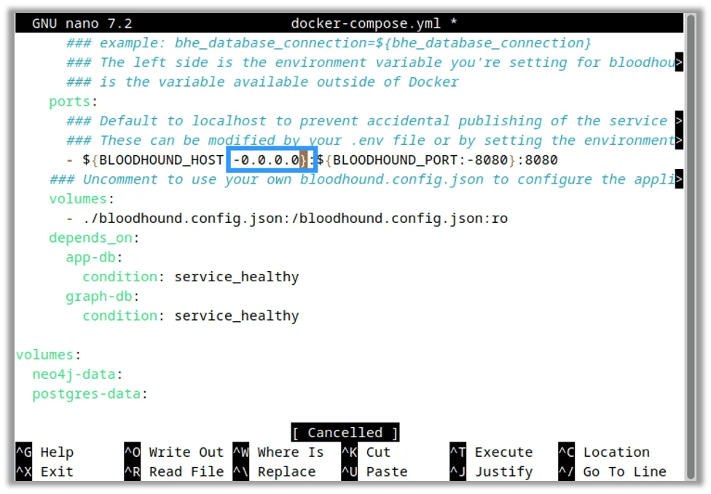The width and height of the screenshot is (711, 494).
Task: Place cursor on the 'ports:' key
Action: tap(73, 101)
